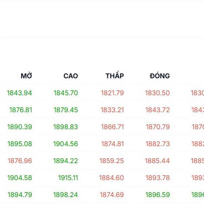Click the MỞ column header
The height and width of the screenshot is (204, 204).
[26, 76]
